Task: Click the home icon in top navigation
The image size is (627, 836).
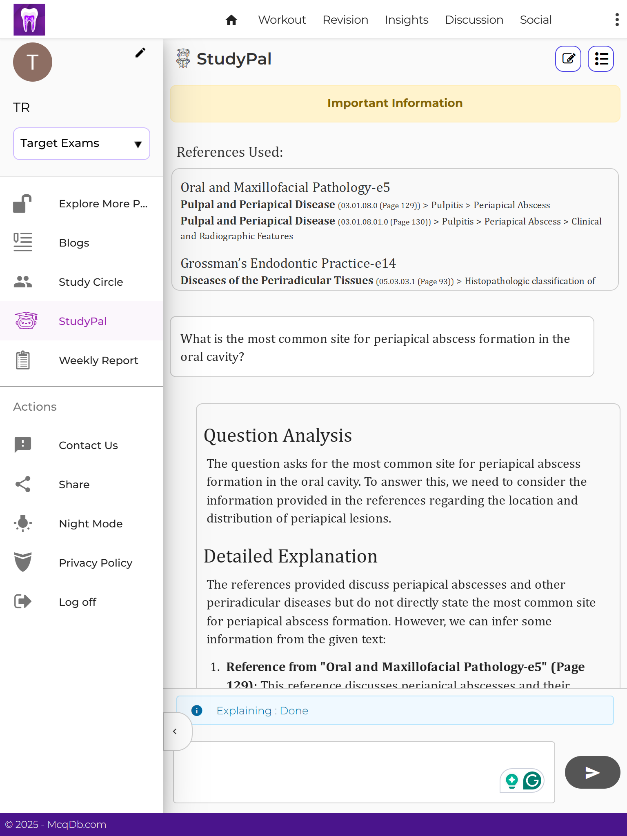Action: tap(231, 20)
